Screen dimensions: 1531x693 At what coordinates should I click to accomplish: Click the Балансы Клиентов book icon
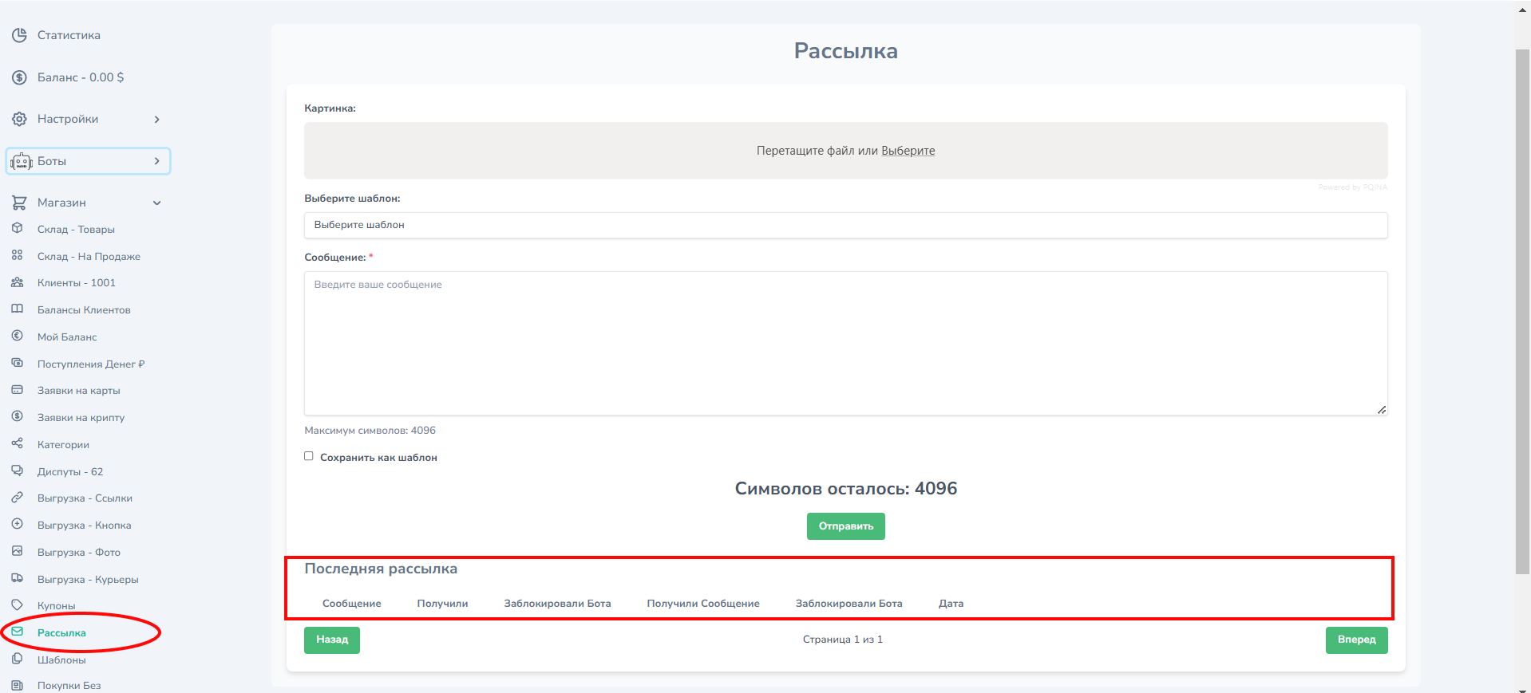pos(17,309)
